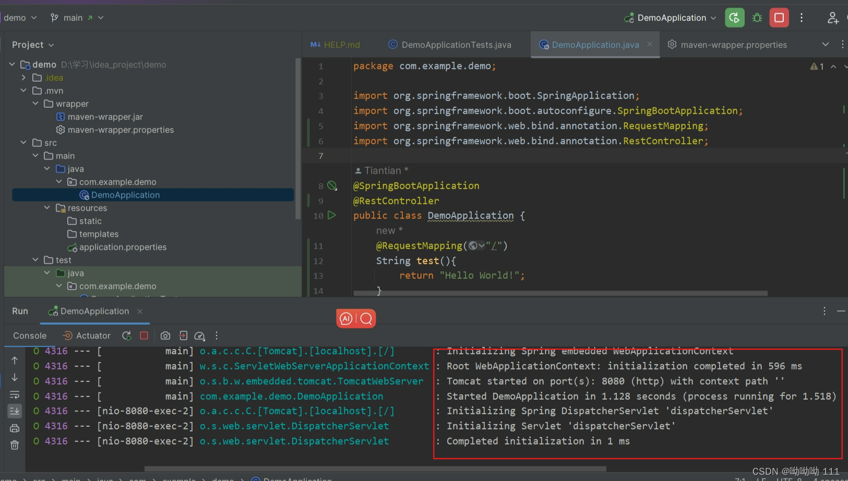The width and height of the screenshot is (848, 481).
Task: Open the editor tabs options menu
Action: (842, 44)
